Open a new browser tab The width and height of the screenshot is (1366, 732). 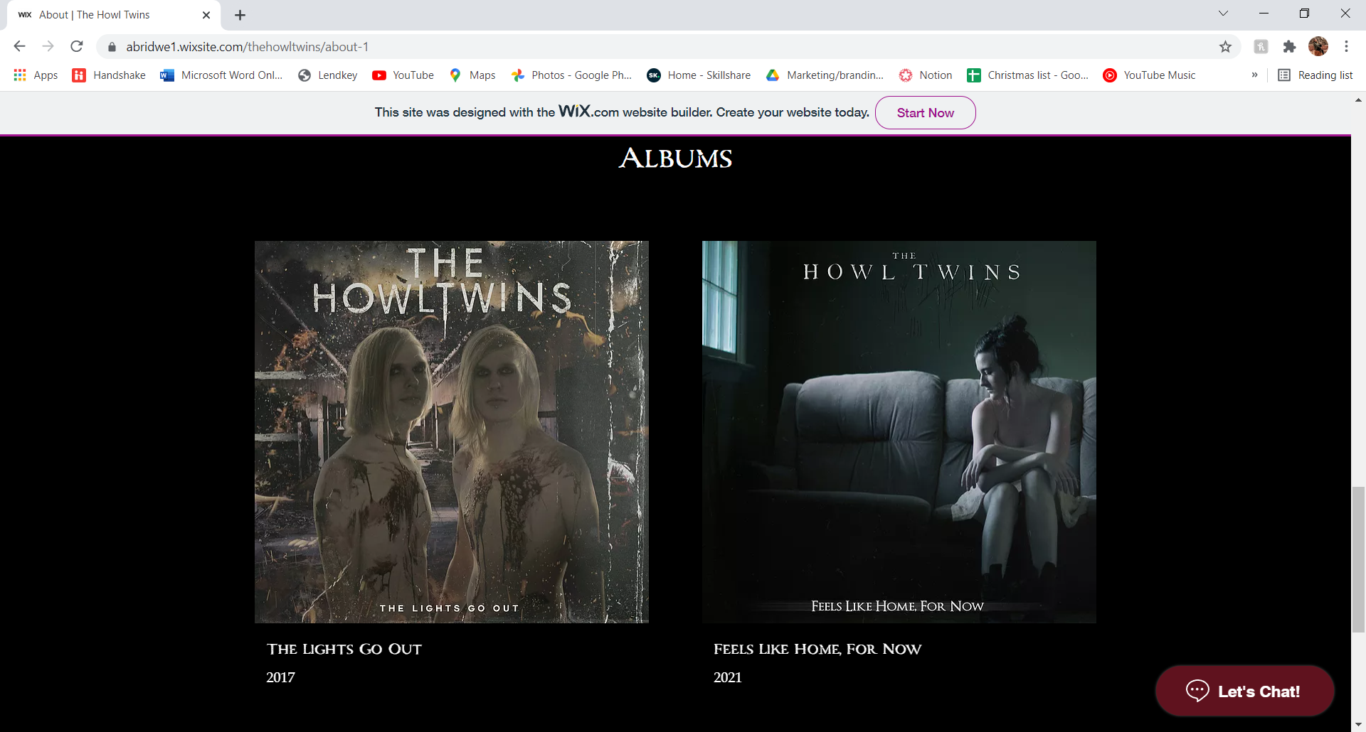tap(240, 15)
